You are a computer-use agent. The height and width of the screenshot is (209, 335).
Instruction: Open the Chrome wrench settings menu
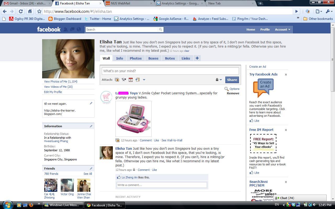pyautogui.click(x=329, y=11)
